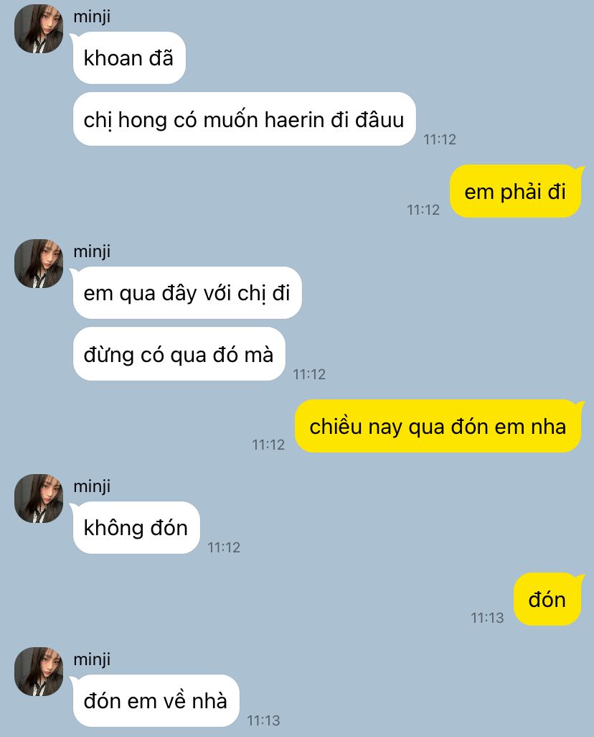This screenshot has height=737, width=594.
Task: Open minji's avatar next to "khoan đã"
Action: [39, 29]
